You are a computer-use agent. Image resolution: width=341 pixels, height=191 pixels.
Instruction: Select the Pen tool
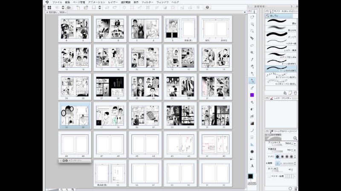(252, 67)
